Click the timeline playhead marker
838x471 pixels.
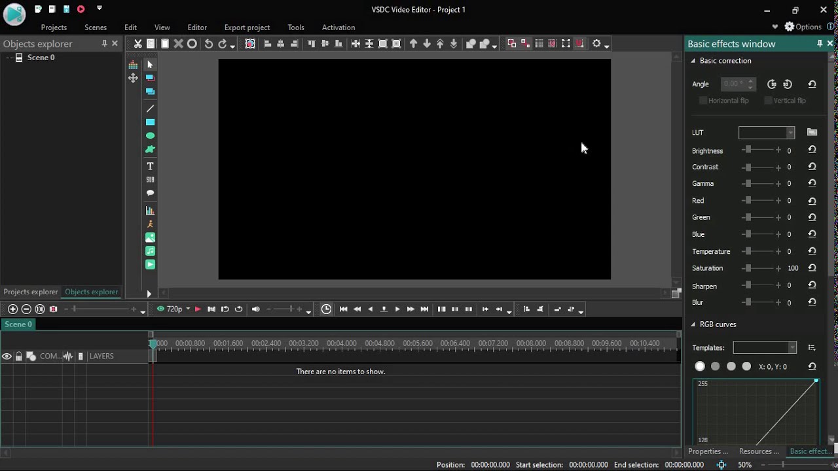click(153, 343)
